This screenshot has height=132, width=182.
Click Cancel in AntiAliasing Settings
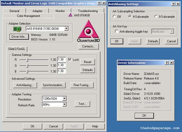[171, 41]
